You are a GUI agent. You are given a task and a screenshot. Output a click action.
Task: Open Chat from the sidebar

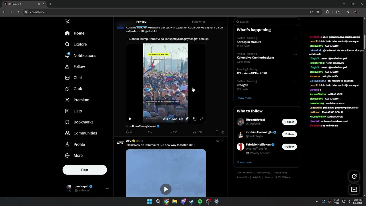73,78
